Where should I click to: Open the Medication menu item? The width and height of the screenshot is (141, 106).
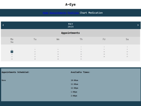point(96,13)
